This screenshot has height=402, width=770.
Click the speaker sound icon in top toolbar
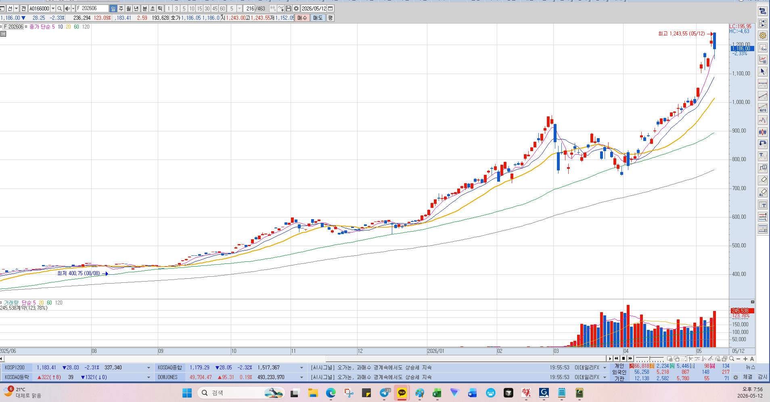(67, 8)
